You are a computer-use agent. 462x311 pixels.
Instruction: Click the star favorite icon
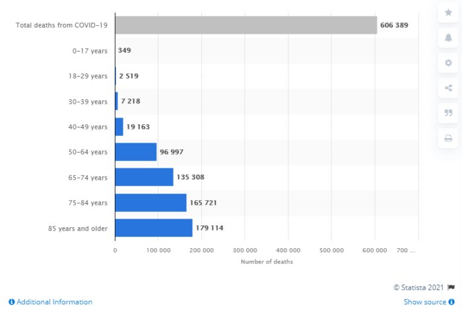[x=448, y=13]
